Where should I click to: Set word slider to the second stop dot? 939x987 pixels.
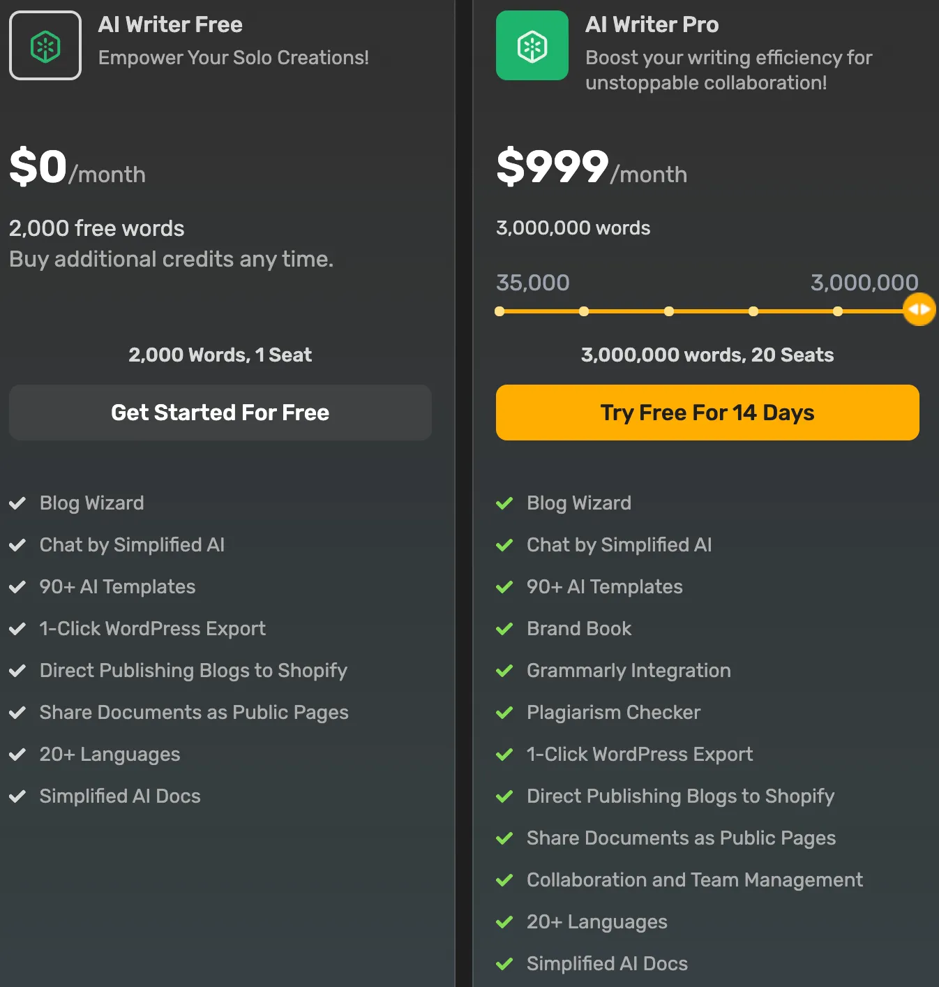pyautogui.click(x=584, y=311)
